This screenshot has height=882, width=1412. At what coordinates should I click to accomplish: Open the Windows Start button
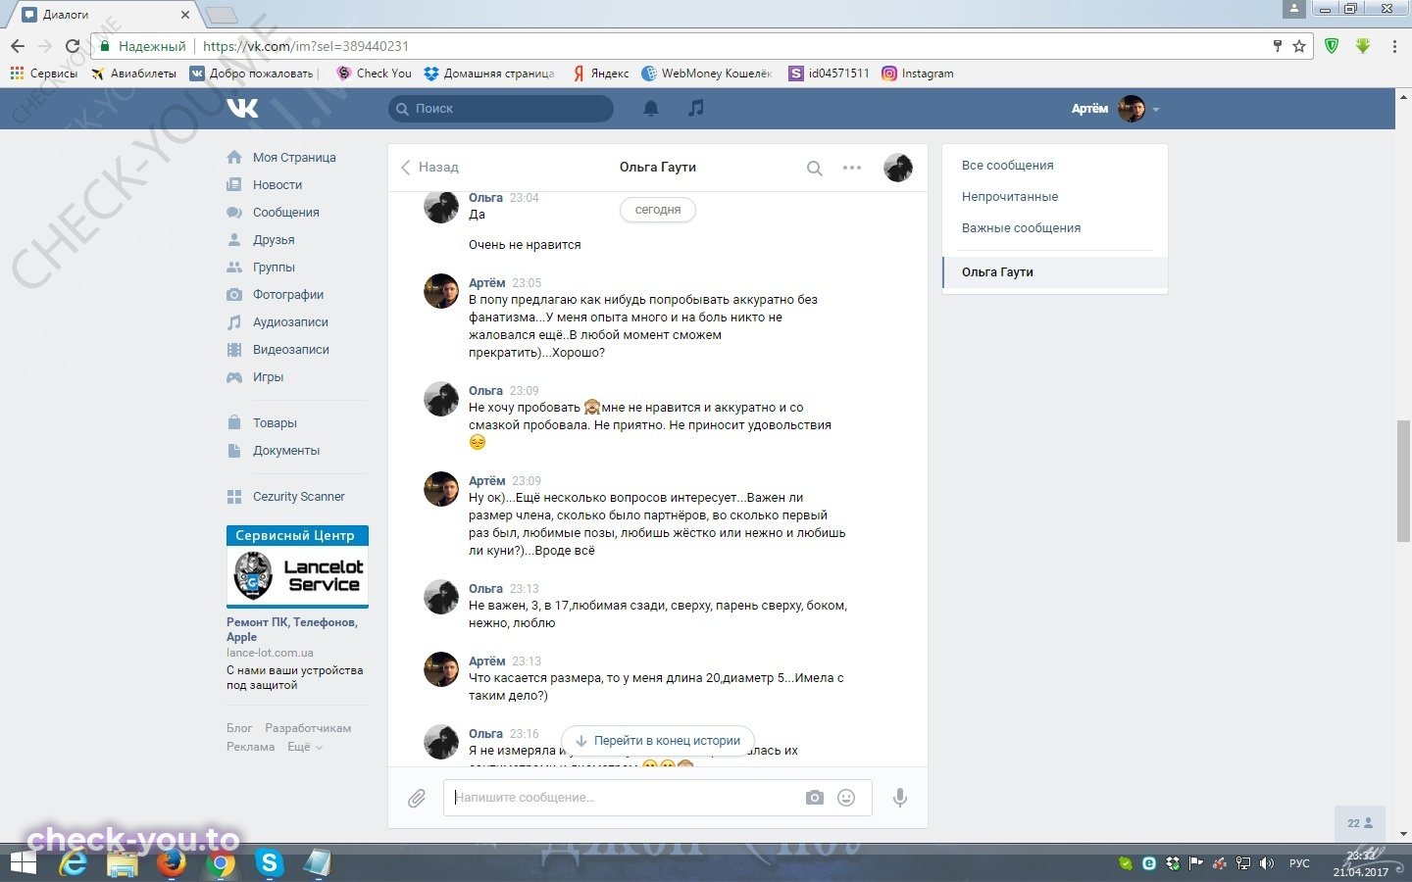pos(23,863)
